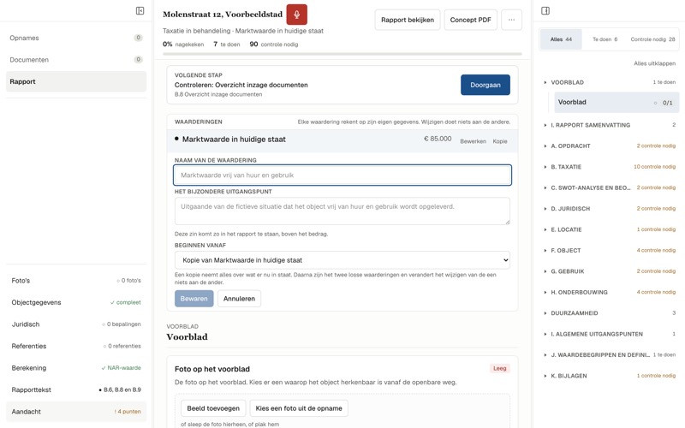Click the Doorgaan button
Screen dimensions: 685x428
pyautogui.click(x=485, y=85)
